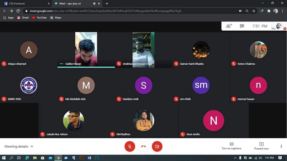Show the participants list icon
This screenshot has height=161, width=287.
click(229, 26)
